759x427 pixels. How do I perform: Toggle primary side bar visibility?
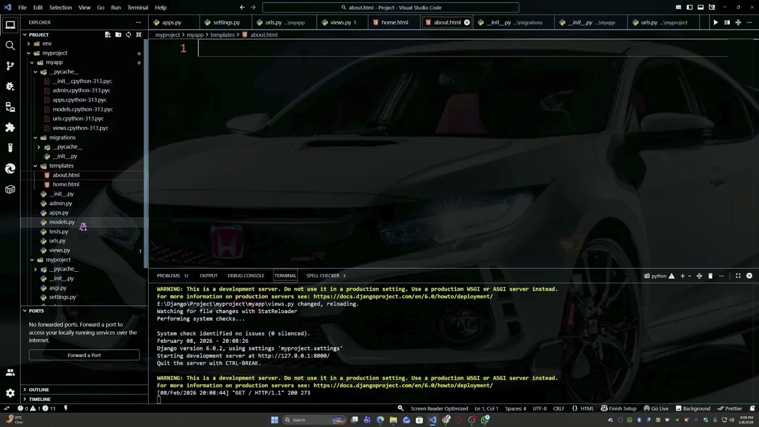click(690, 7)
